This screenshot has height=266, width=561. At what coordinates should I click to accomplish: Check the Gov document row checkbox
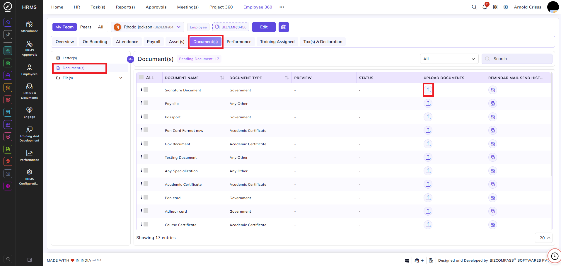(146, 143)
